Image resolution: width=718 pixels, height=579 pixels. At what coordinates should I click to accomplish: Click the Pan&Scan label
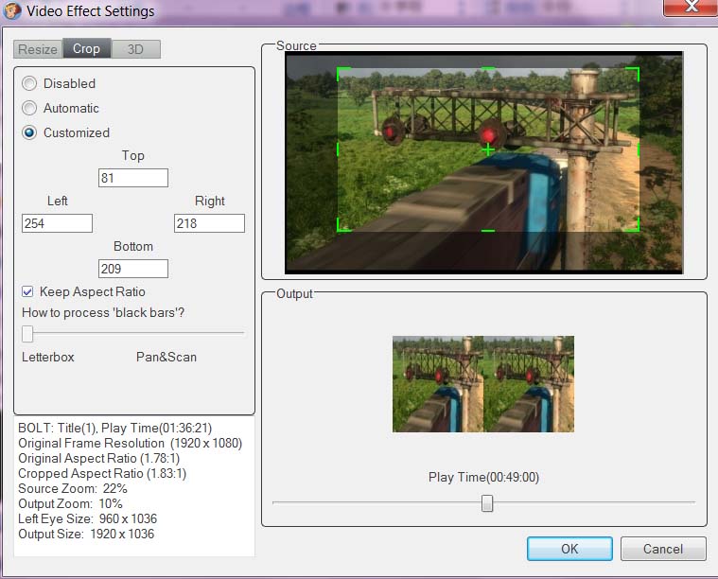166,357
